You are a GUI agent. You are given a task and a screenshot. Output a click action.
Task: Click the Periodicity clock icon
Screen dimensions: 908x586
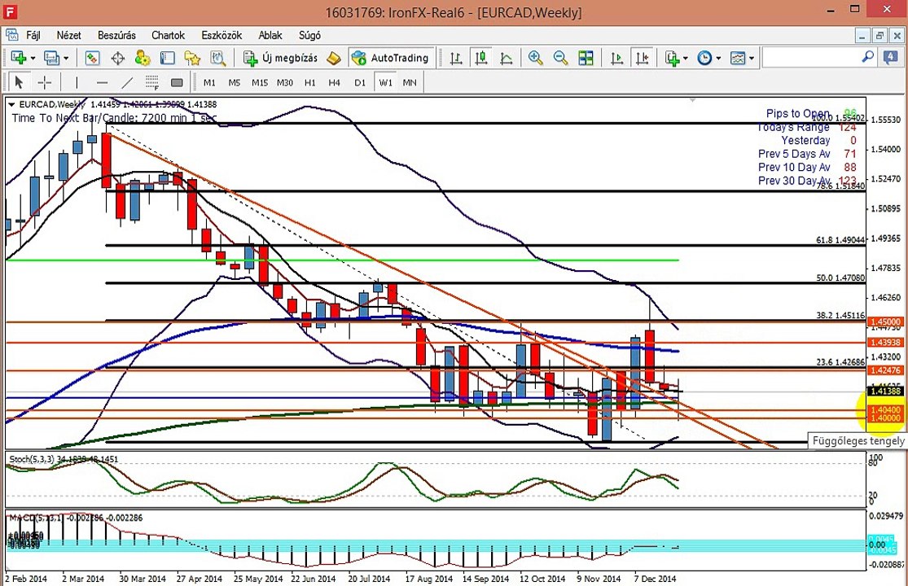pyautogui.click(x=704, y=58)
